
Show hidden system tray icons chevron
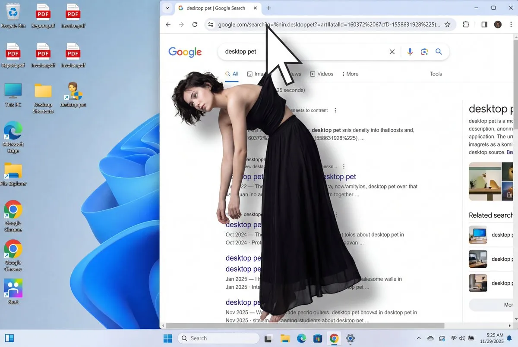coord(419,338)
